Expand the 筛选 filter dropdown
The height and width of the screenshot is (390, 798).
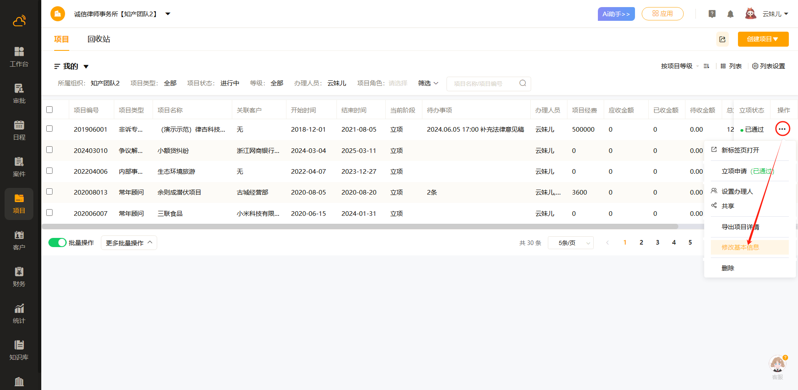tap(428, 83)
